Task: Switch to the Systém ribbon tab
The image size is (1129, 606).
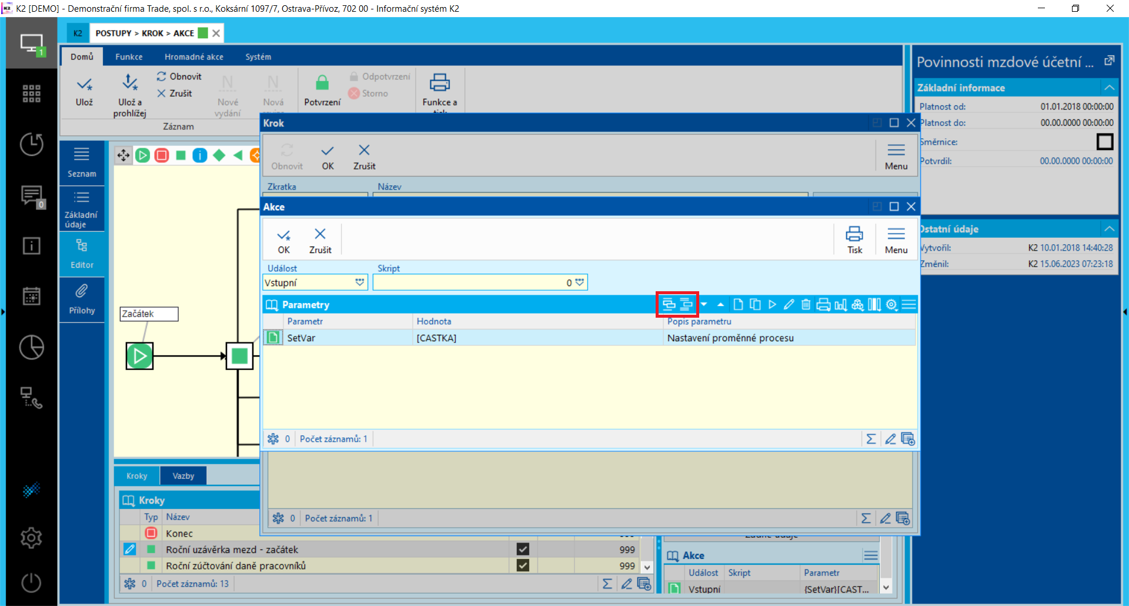Action: pyautogui.click(x=258, y=56)
